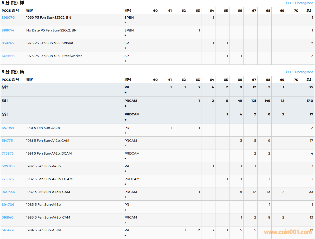The height and width of the screenshot is (239, 315).
Task: Expand the plus under the PR total row
Action: 125,93
